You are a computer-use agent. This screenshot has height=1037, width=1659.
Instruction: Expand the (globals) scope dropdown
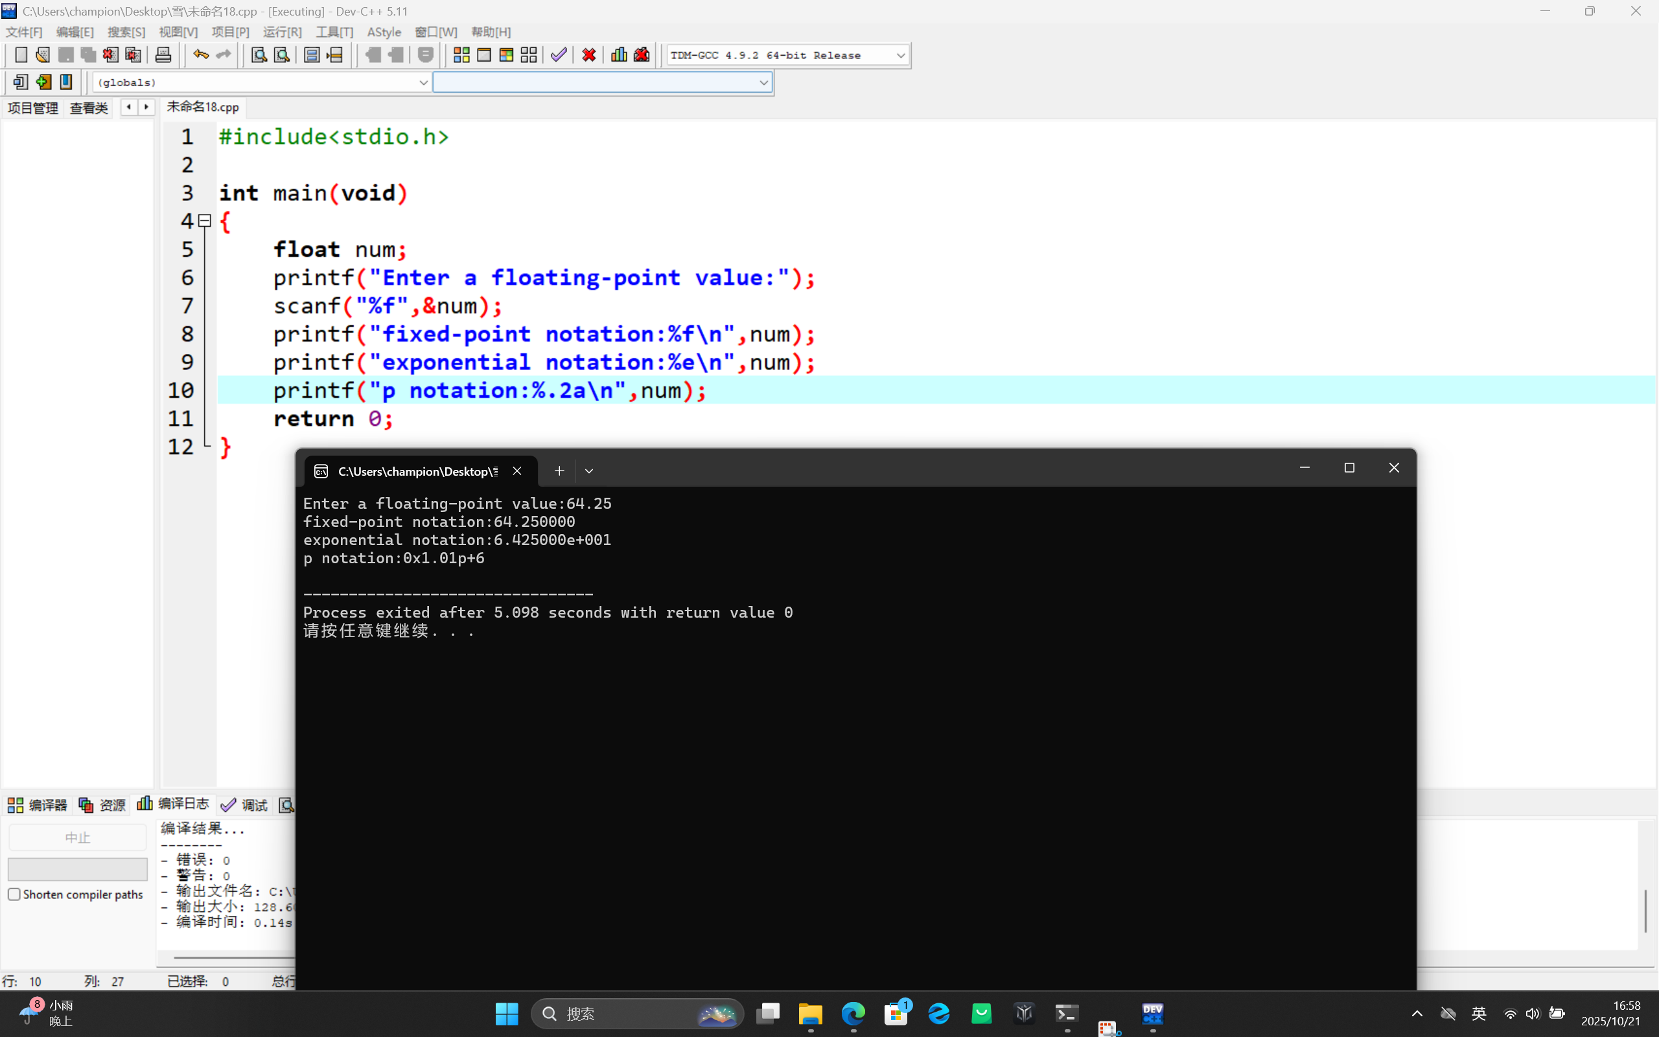pos(423,82)
